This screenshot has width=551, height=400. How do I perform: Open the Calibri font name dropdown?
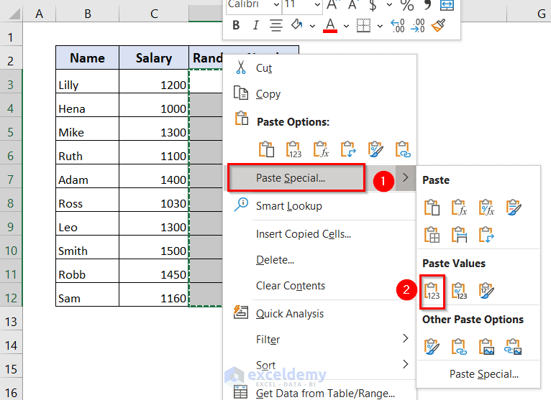[x=276, y=4]
